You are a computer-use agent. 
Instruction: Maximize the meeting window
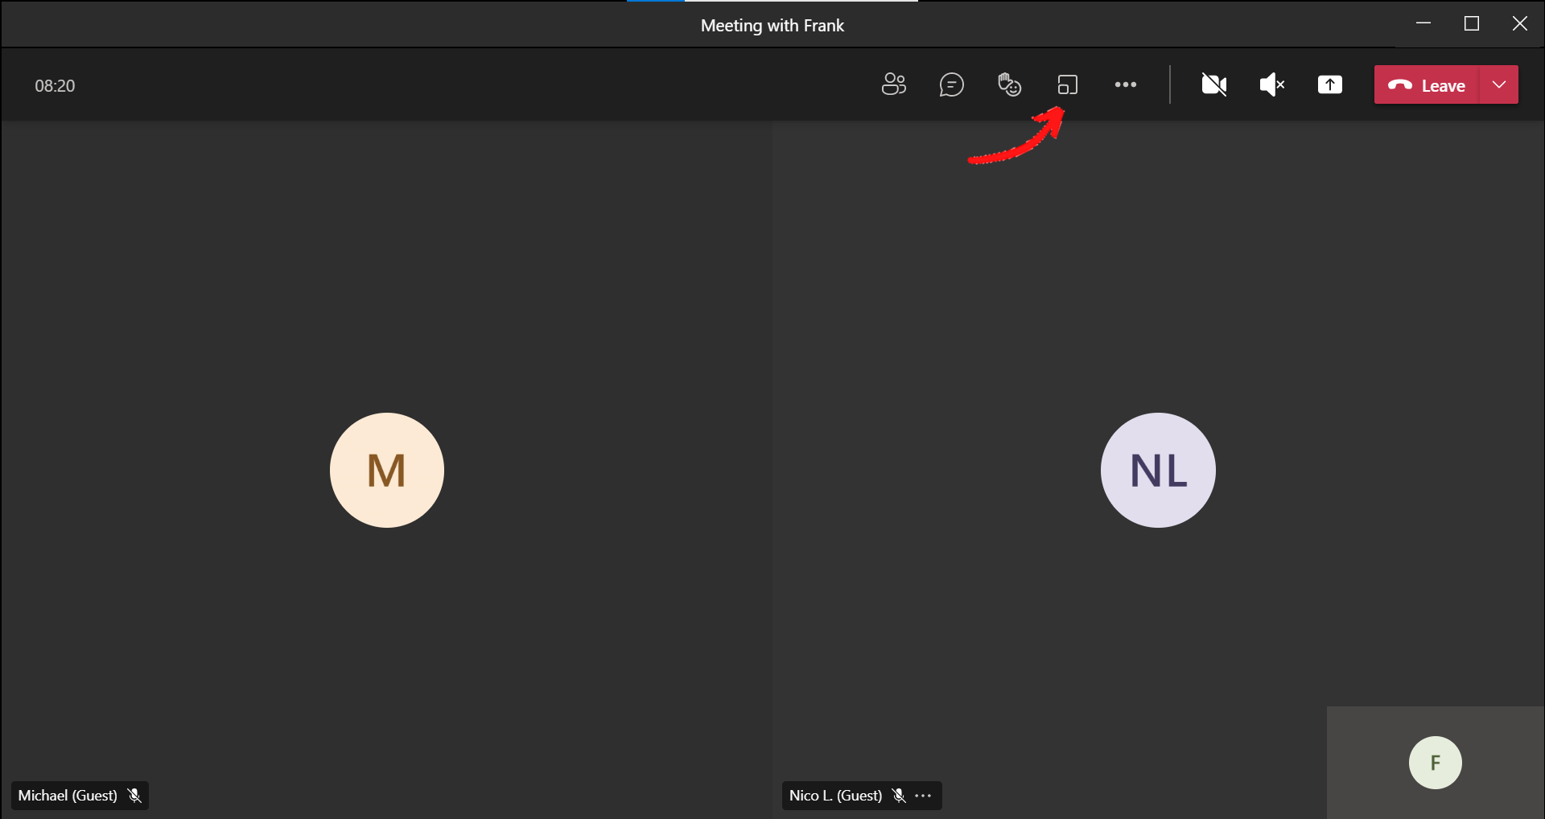click(x=1472, y=24)
